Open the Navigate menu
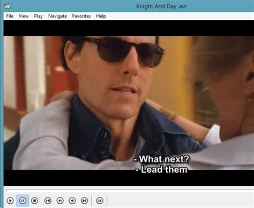The height and width of the screenshot is (208, 254). (57, 16)
